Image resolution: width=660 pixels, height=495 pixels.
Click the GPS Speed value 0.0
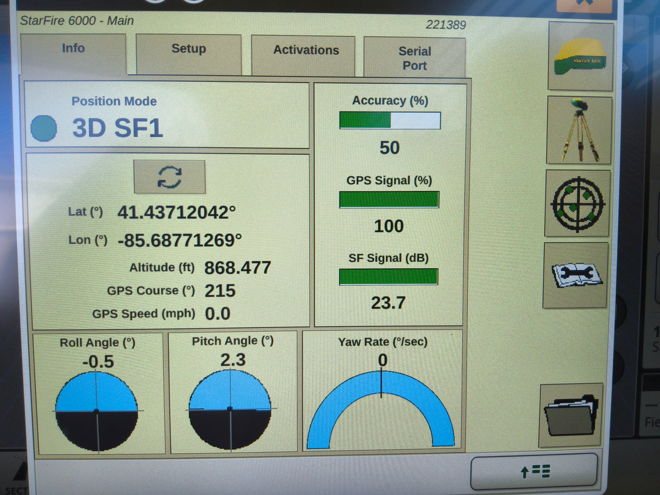(x=217, y=314)
